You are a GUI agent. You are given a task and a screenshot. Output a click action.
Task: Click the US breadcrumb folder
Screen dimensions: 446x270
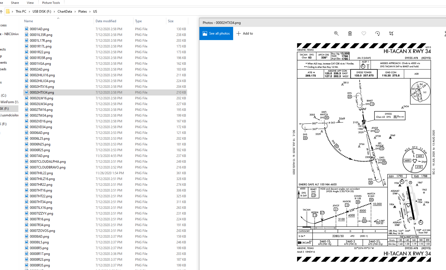coord(95,12)
